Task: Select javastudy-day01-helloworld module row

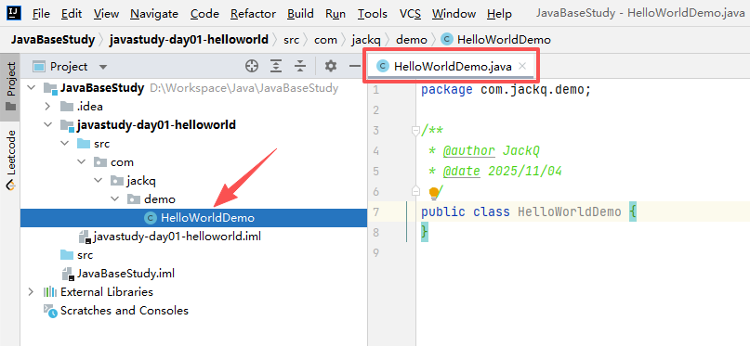Action: point(193,124)
